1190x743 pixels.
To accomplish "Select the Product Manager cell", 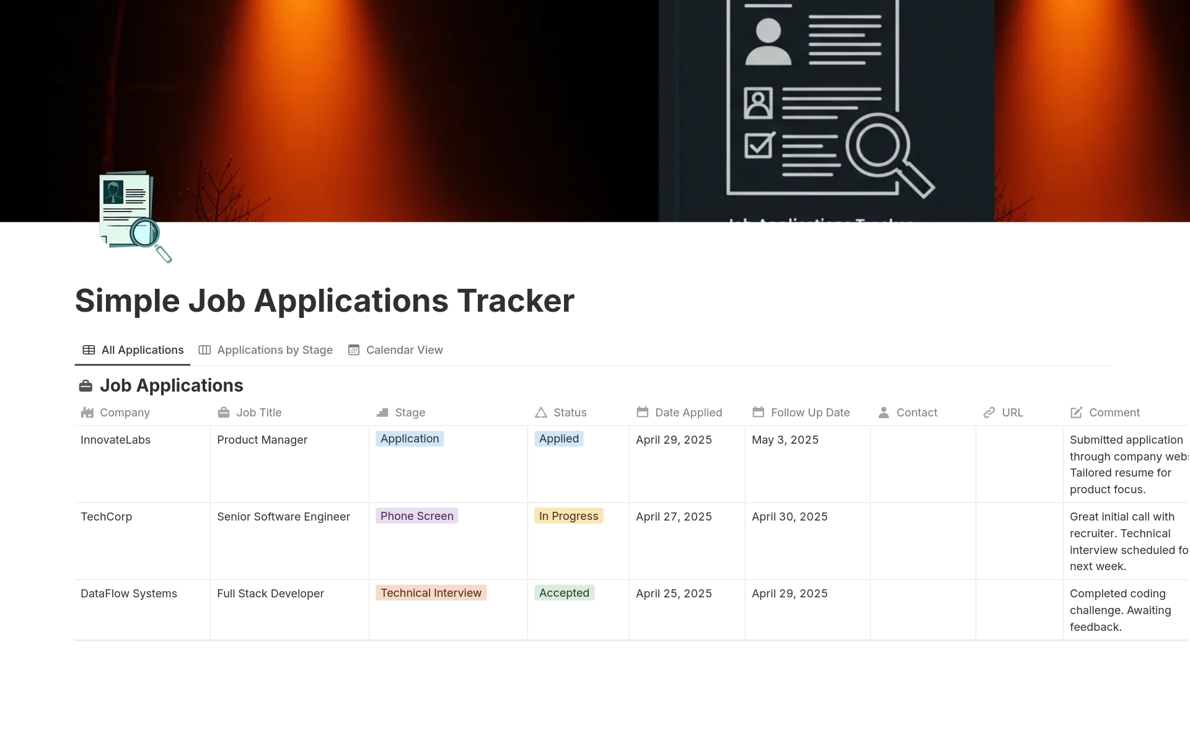I will (289, 464).
